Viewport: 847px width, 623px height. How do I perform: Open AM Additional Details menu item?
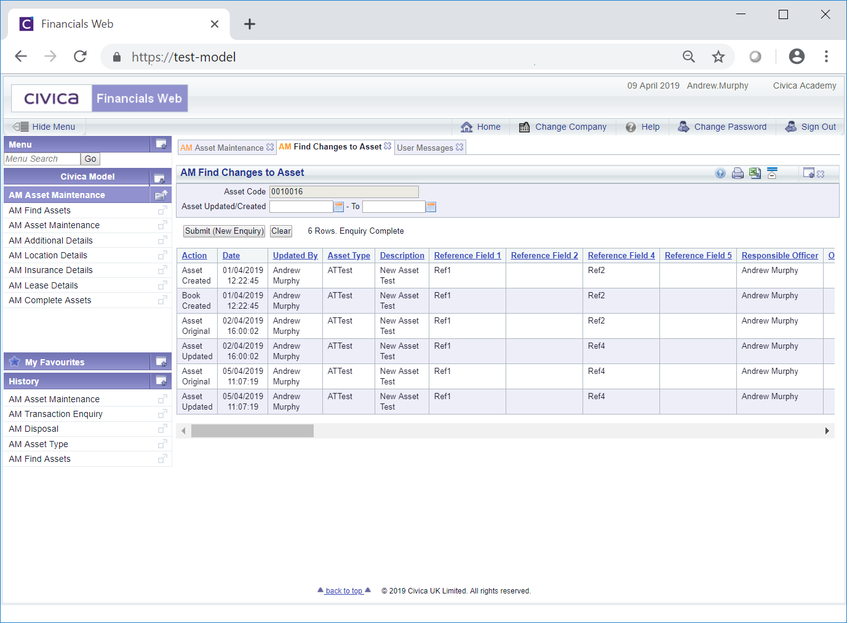(x=51, y=240)
